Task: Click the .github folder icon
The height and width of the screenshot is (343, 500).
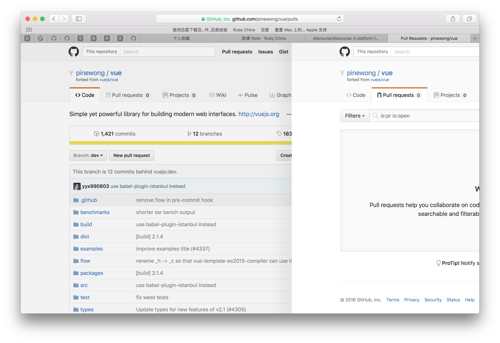Action: tap(76, 200)
